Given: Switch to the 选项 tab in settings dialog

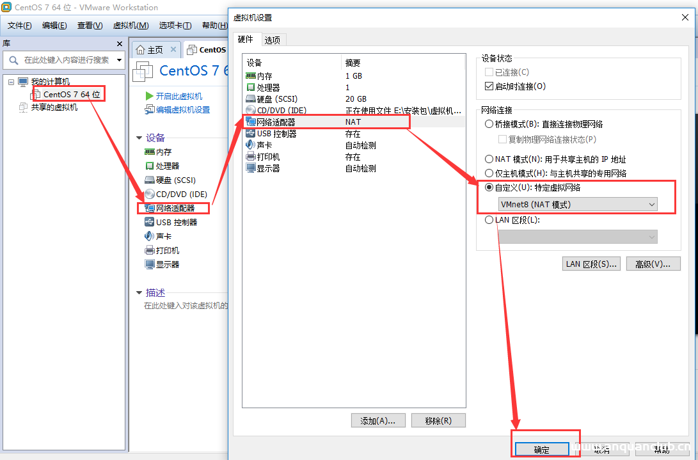Looking at the screenshot, I should tap(273, 39).
